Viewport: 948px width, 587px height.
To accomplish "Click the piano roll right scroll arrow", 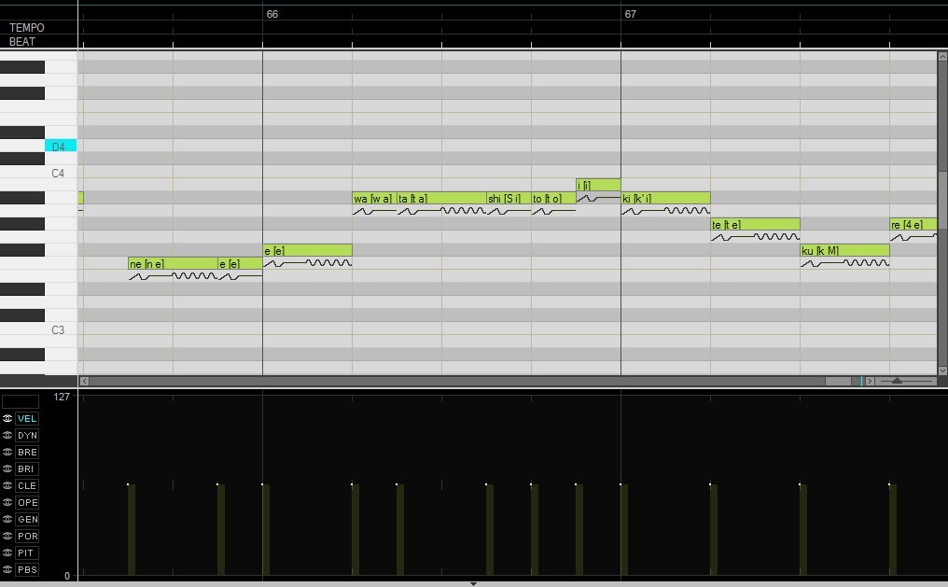I will pyautogui.click(x=870, y=381).
